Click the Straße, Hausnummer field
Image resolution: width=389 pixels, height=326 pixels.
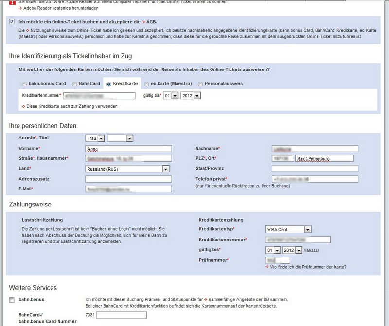[128, 159]
